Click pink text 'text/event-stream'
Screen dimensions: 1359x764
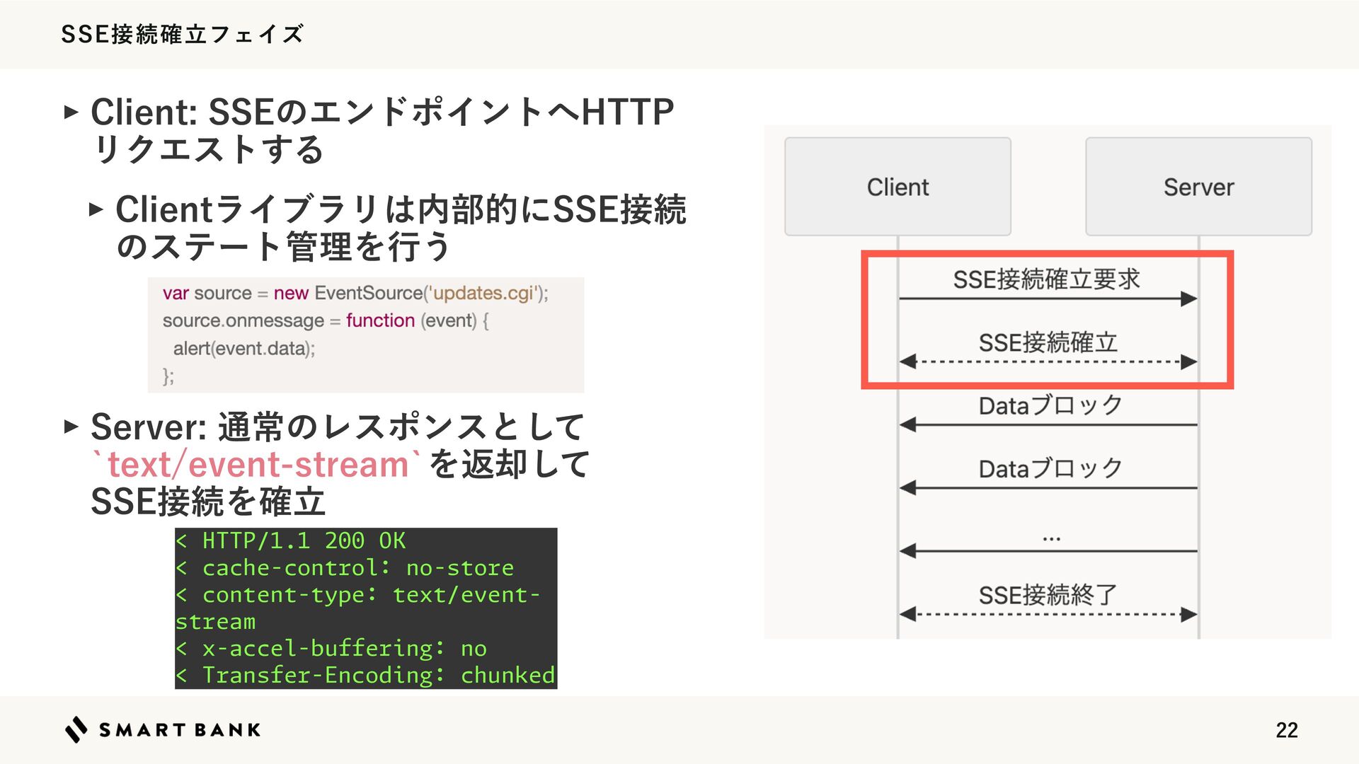[258, 465]
